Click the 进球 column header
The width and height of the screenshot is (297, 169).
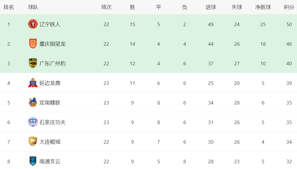[211, 7]
